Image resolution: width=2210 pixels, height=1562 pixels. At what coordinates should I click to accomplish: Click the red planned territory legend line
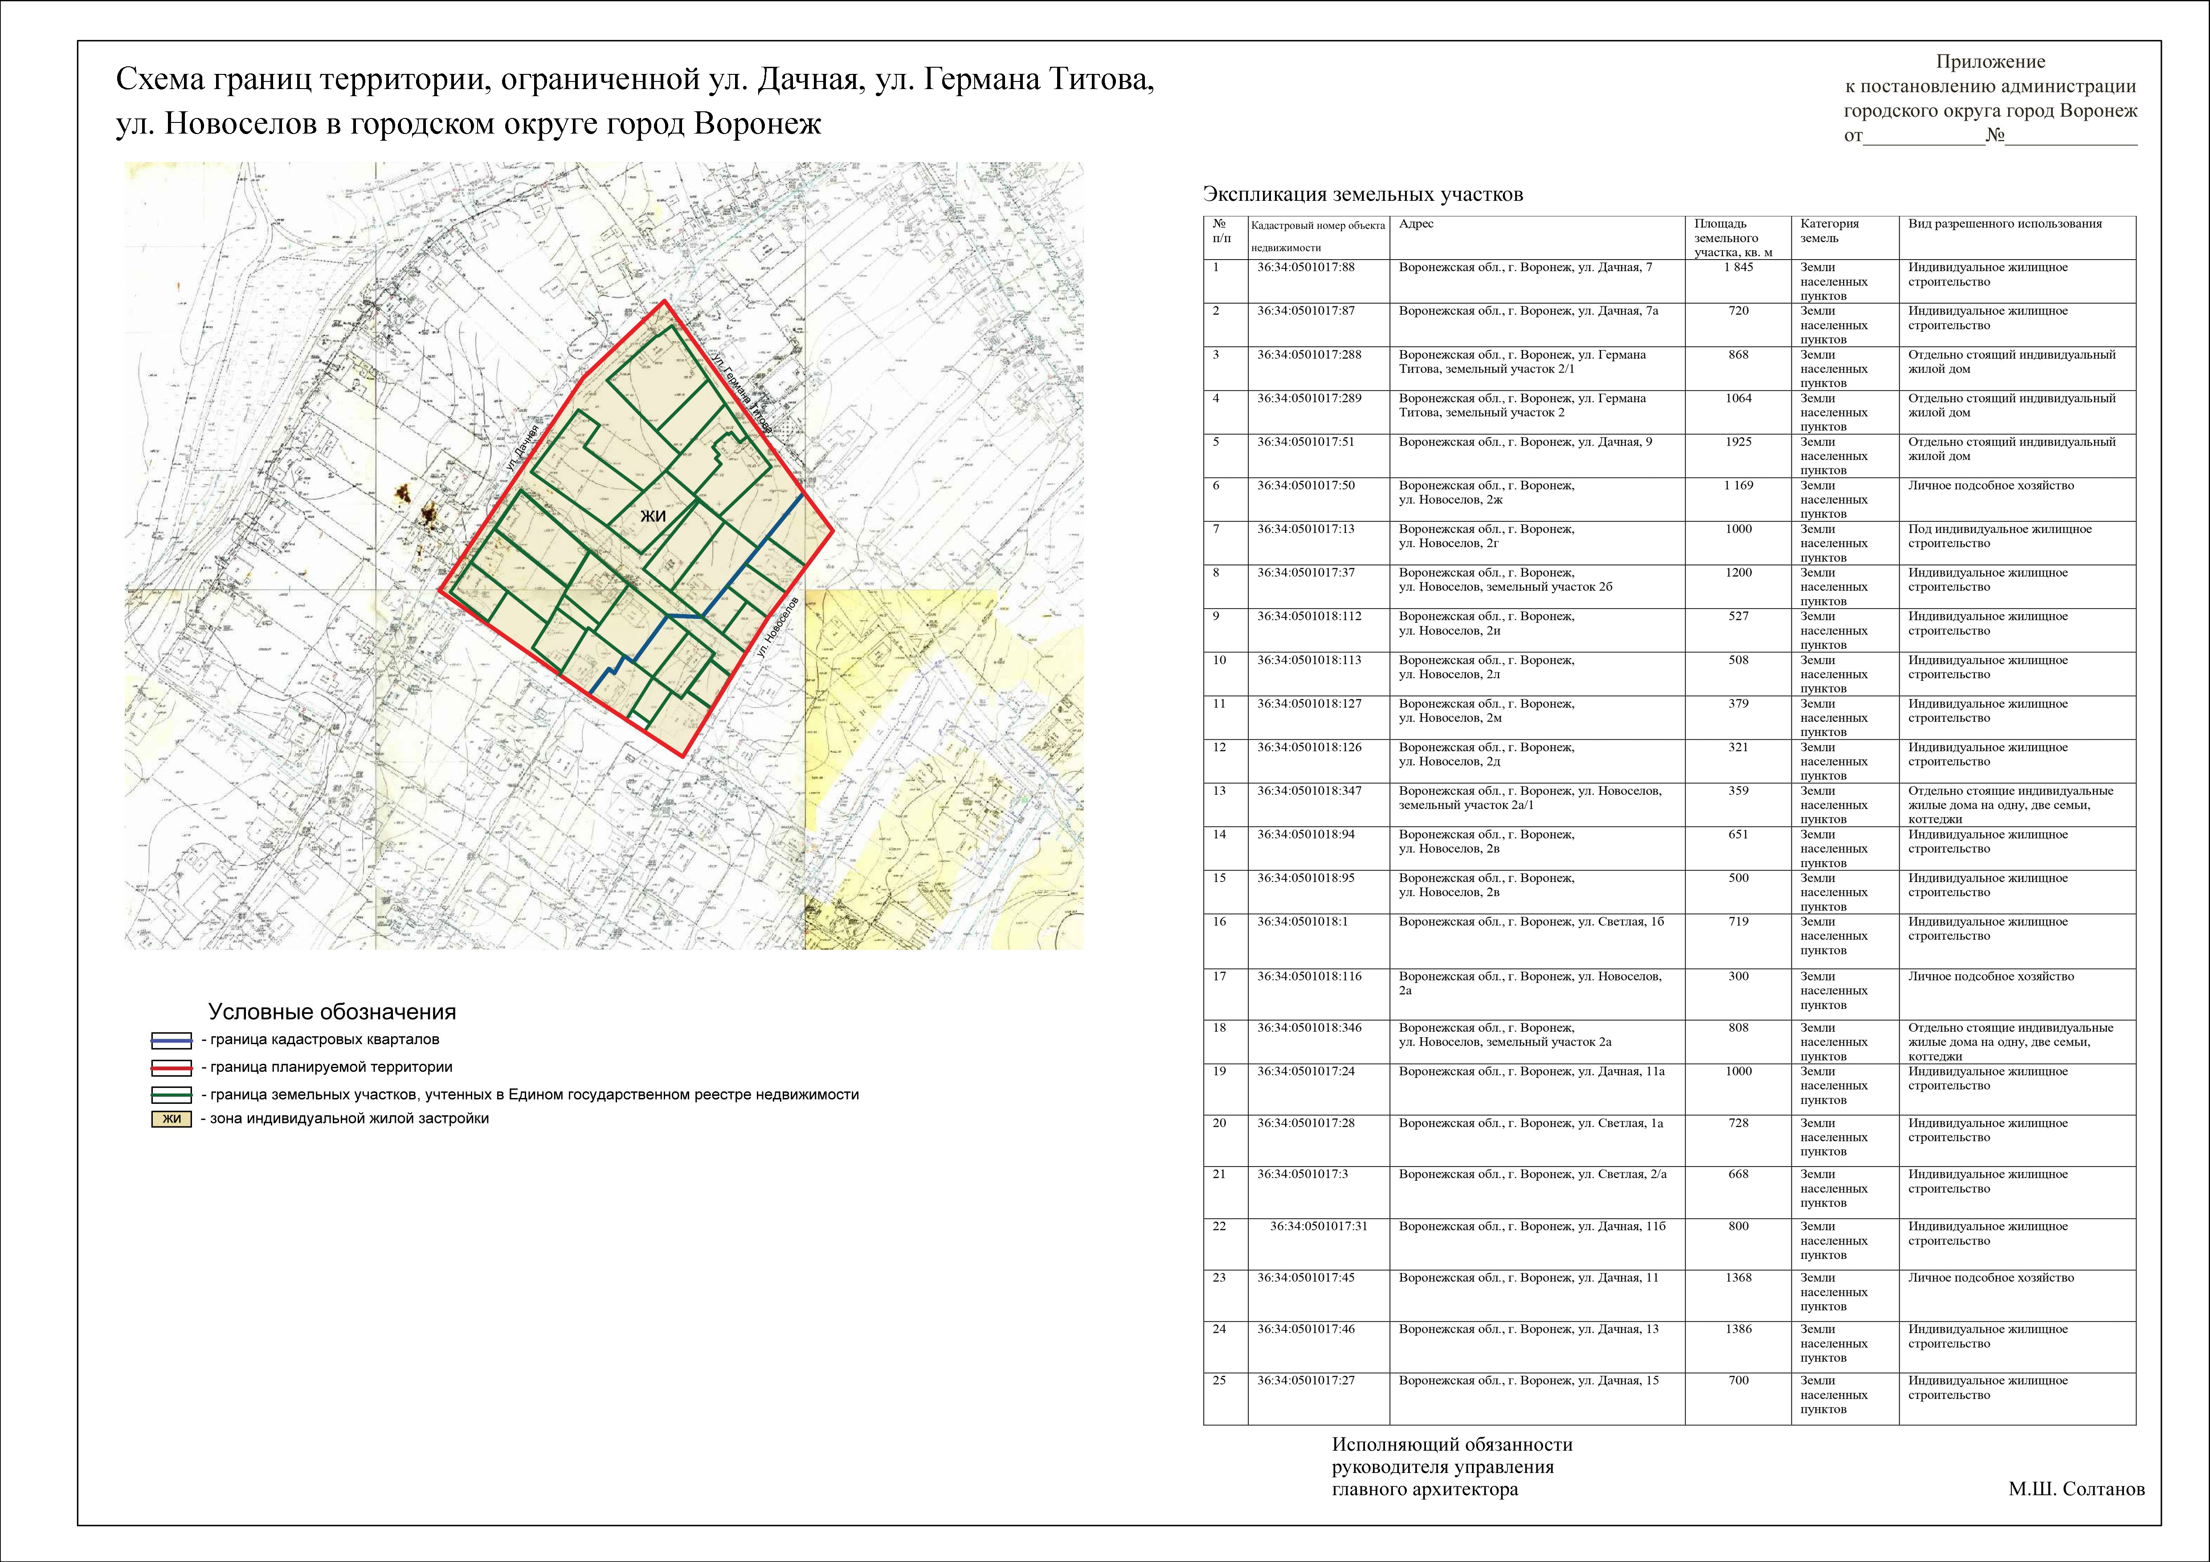coord(172,1068)
